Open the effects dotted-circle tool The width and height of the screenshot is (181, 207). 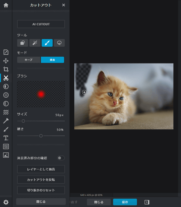click(x=6, y=95)
